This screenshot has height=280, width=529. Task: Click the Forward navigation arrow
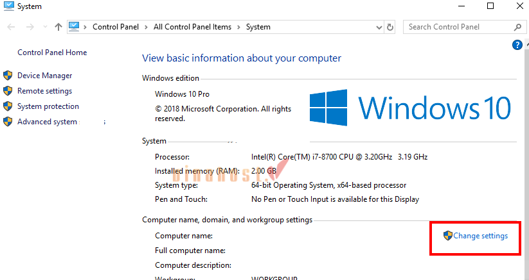coord(30,27)
